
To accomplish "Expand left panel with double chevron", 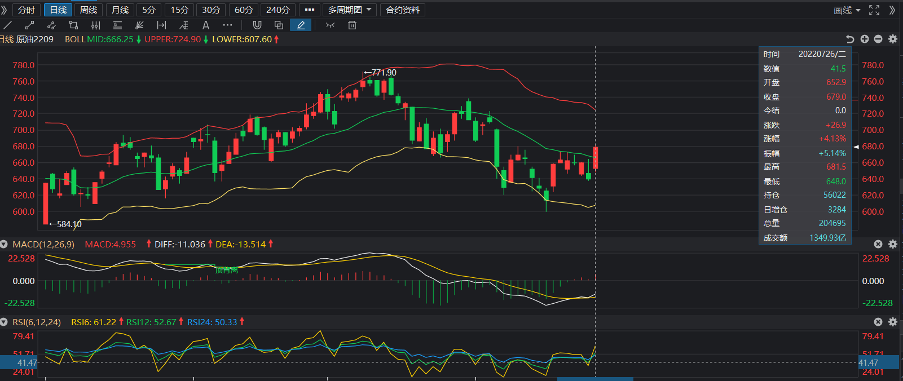I will click(x=5, y=10).
